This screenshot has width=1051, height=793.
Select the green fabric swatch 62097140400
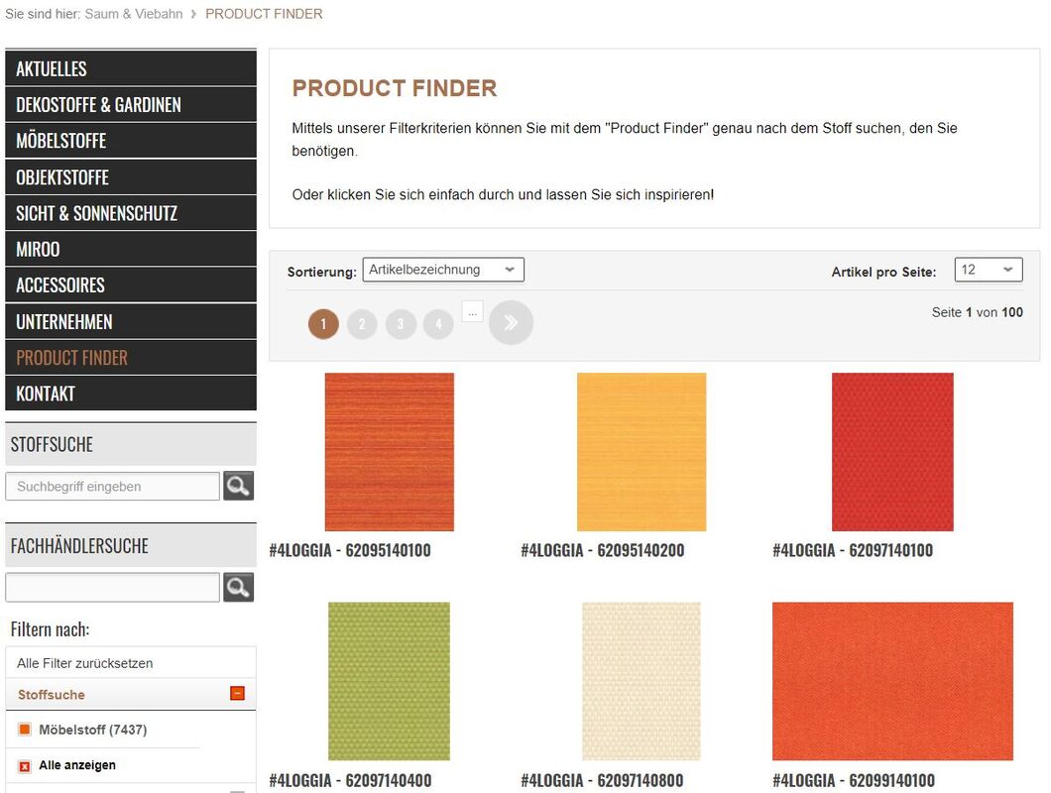click(389, 681)
